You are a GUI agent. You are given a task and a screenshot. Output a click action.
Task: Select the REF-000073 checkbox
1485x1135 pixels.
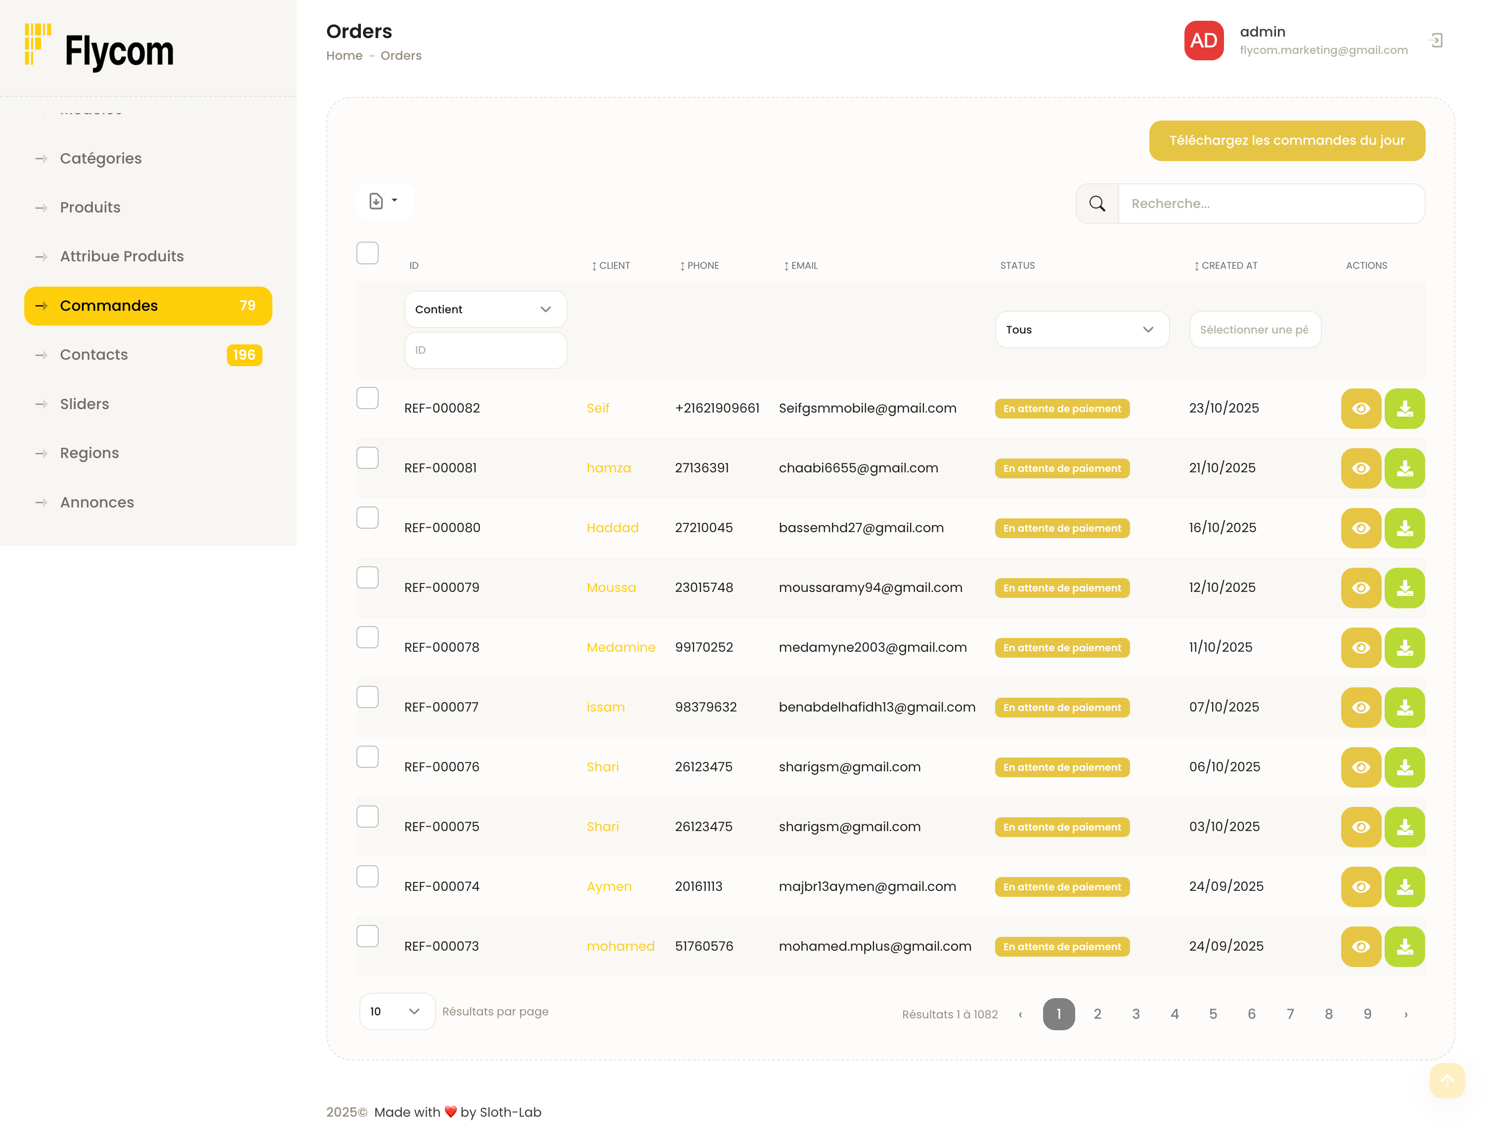point(368,936)
